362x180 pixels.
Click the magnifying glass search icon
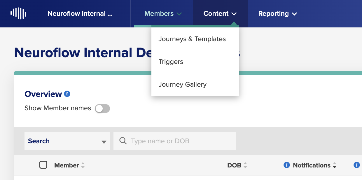click(x=123, y=141)
